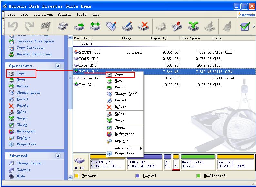Click Explore in the Operations sidebar
Viewport: 256px width, 187px height.
click(x=24, y=138)
